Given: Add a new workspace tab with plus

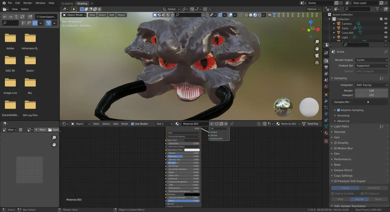Looking at the screenshot, I should pyautogui.click(x=92, y=4).
